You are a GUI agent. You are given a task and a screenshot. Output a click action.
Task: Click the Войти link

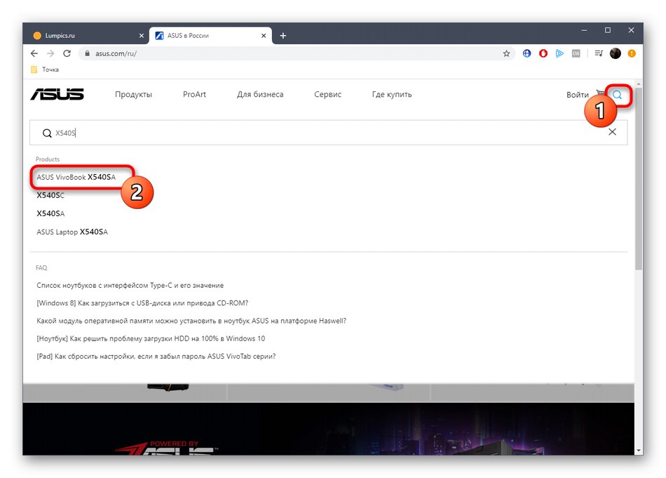[578, 94]
